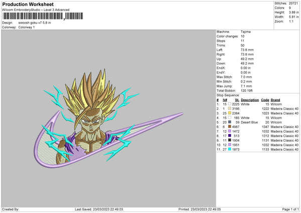This screenshot has height=213, width=301.
Task: Click stitch count '1951' in row 10
Action: 236,145
